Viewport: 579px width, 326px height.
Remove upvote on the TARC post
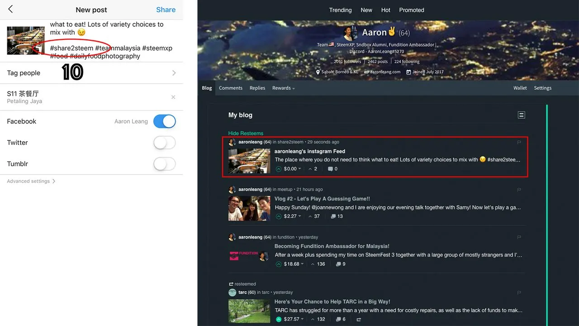279,319
